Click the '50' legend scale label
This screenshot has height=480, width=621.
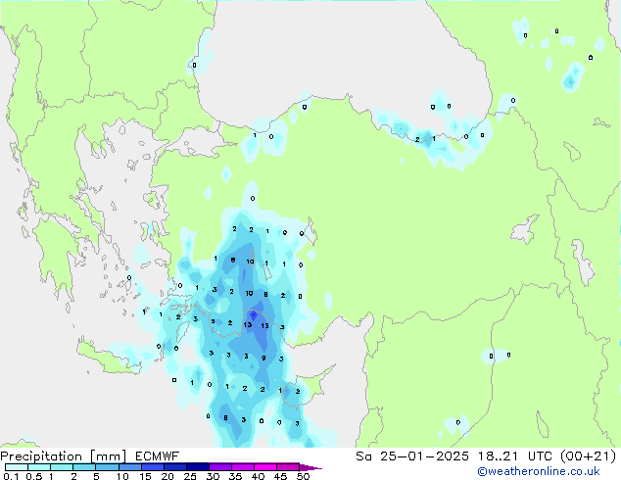click(303, 476)
